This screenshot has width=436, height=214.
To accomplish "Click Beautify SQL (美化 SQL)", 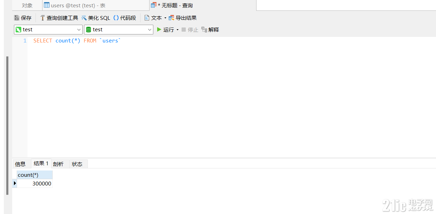I will 96,18.
